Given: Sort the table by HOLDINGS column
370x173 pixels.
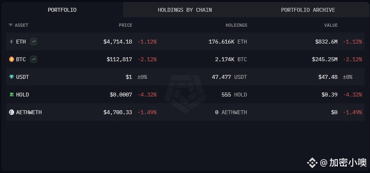Looking at the screenshot, I should (x=237, y=25).
